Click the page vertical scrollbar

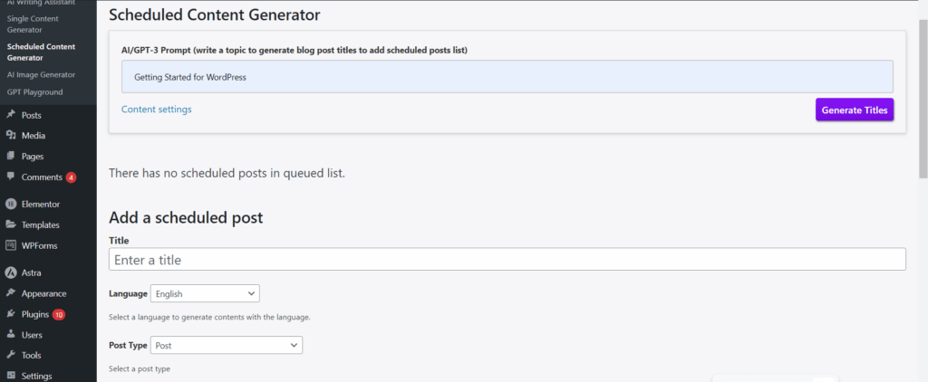point(923,98)
